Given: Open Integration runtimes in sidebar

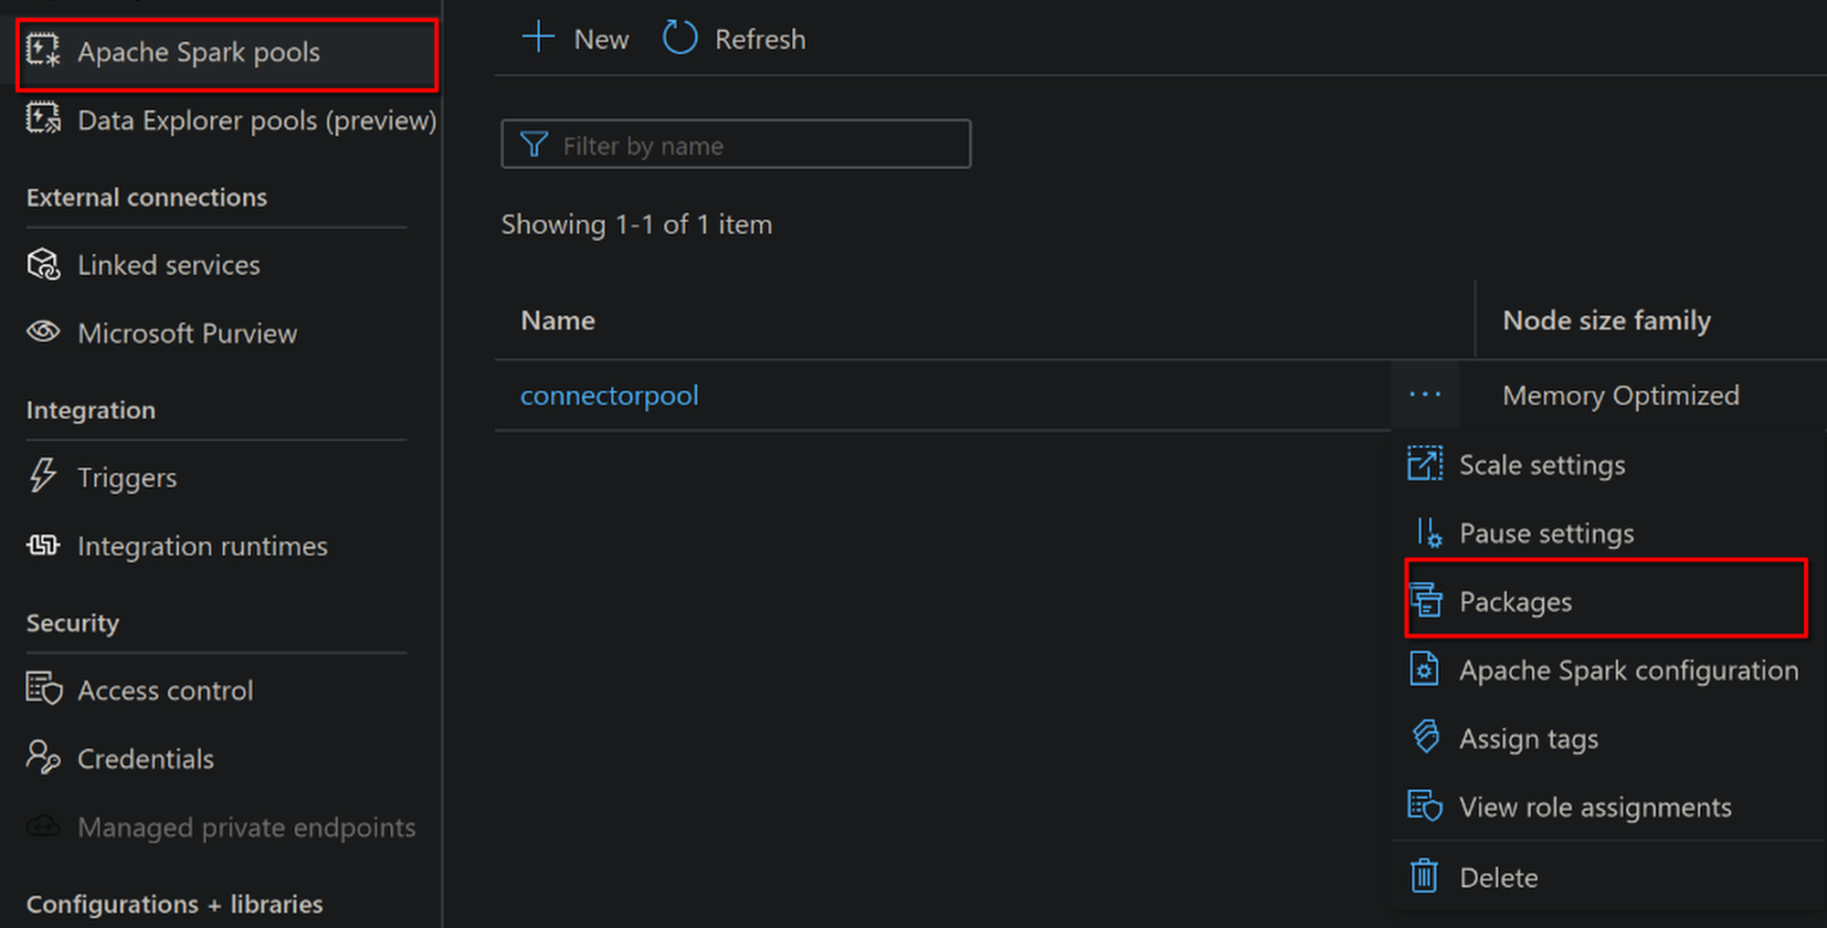Looking at the screenshot, I should tap(202, 546).
